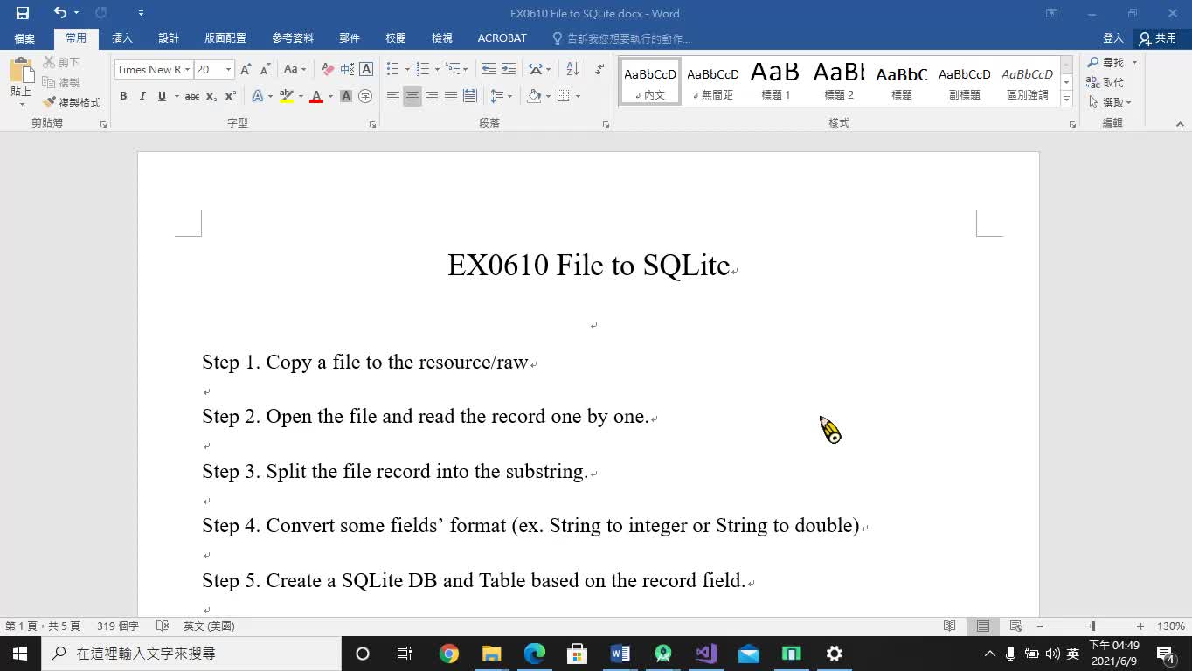The image size is (1192, 671).
Task: Toggle strikethrough formatting
Action: [x=192, y=96]
